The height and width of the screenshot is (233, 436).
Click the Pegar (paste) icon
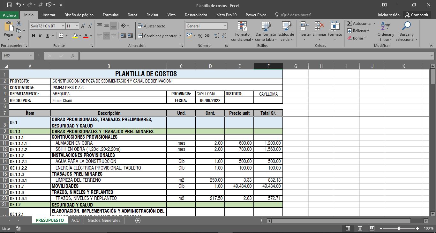coord(9,27)
